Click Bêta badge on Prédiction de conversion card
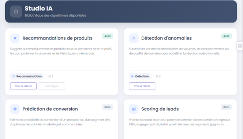Viewport: 243px width, 139px height. 107,107
